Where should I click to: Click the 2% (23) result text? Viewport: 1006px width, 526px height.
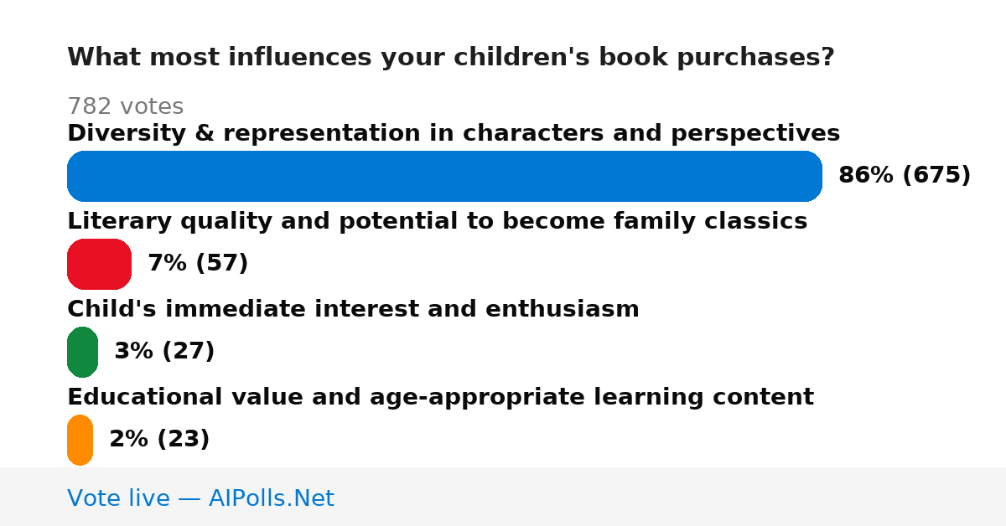[159, 439]
